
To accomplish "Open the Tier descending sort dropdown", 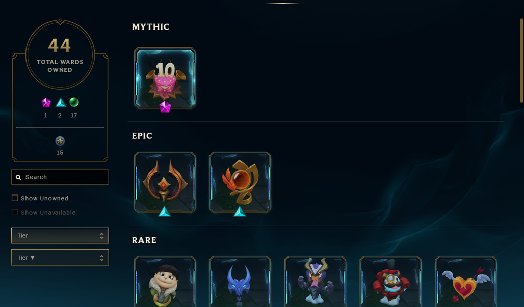I will pos(60,258).
